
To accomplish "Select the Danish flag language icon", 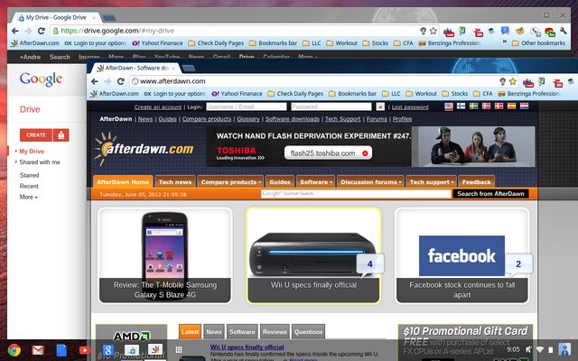I will (x=499, y=106).
